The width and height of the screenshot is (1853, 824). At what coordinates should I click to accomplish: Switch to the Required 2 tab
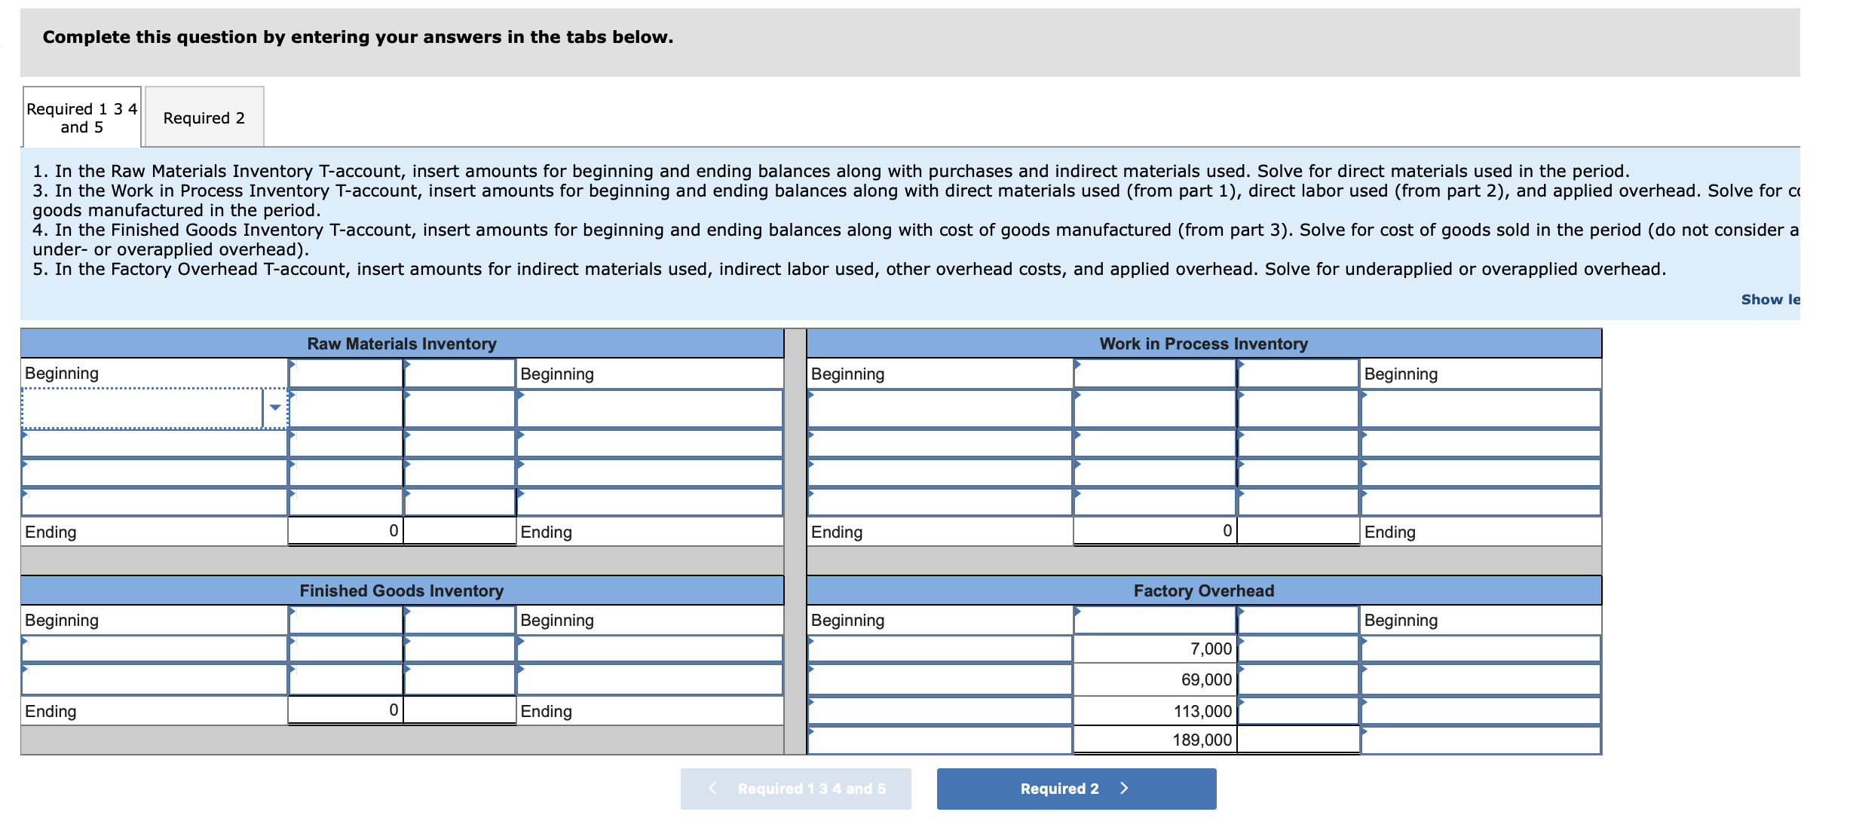click(204, 117)
